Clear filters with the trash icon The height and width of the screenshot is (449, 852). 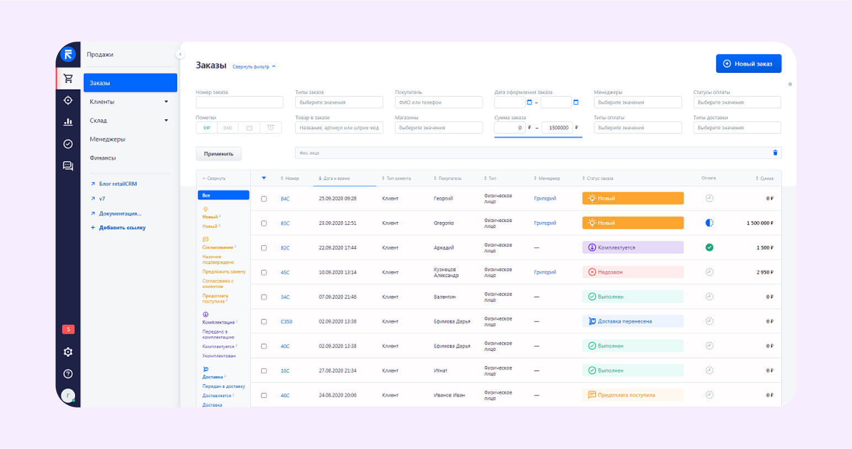[x=775, y=153]
